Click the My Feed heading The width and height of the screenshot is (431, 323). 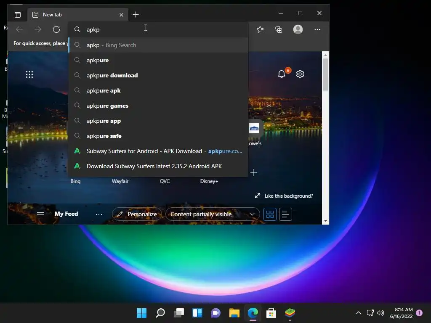(x=66, y=214)
